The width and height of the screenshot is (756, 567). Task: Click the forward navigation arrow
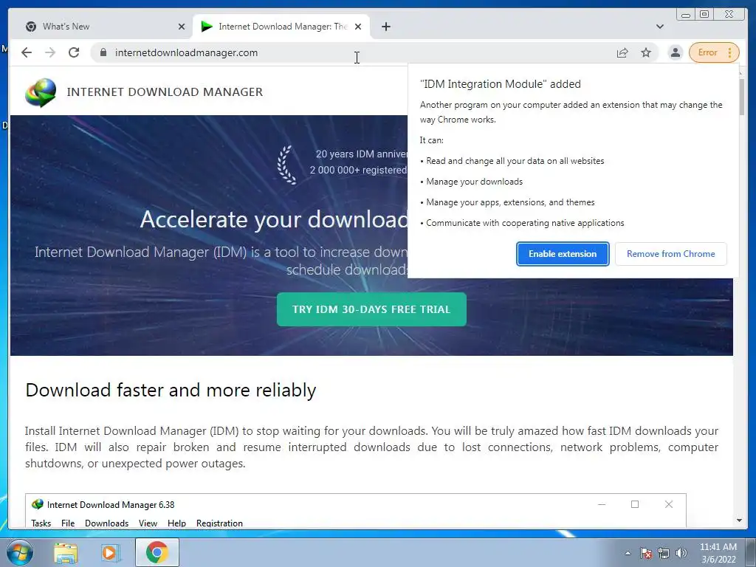click(x=50, y=52)
